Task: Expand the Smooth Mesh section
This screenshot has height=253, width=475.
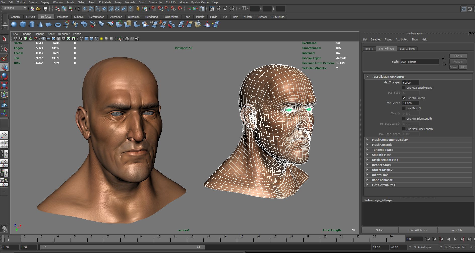Action: coord(367,155)
